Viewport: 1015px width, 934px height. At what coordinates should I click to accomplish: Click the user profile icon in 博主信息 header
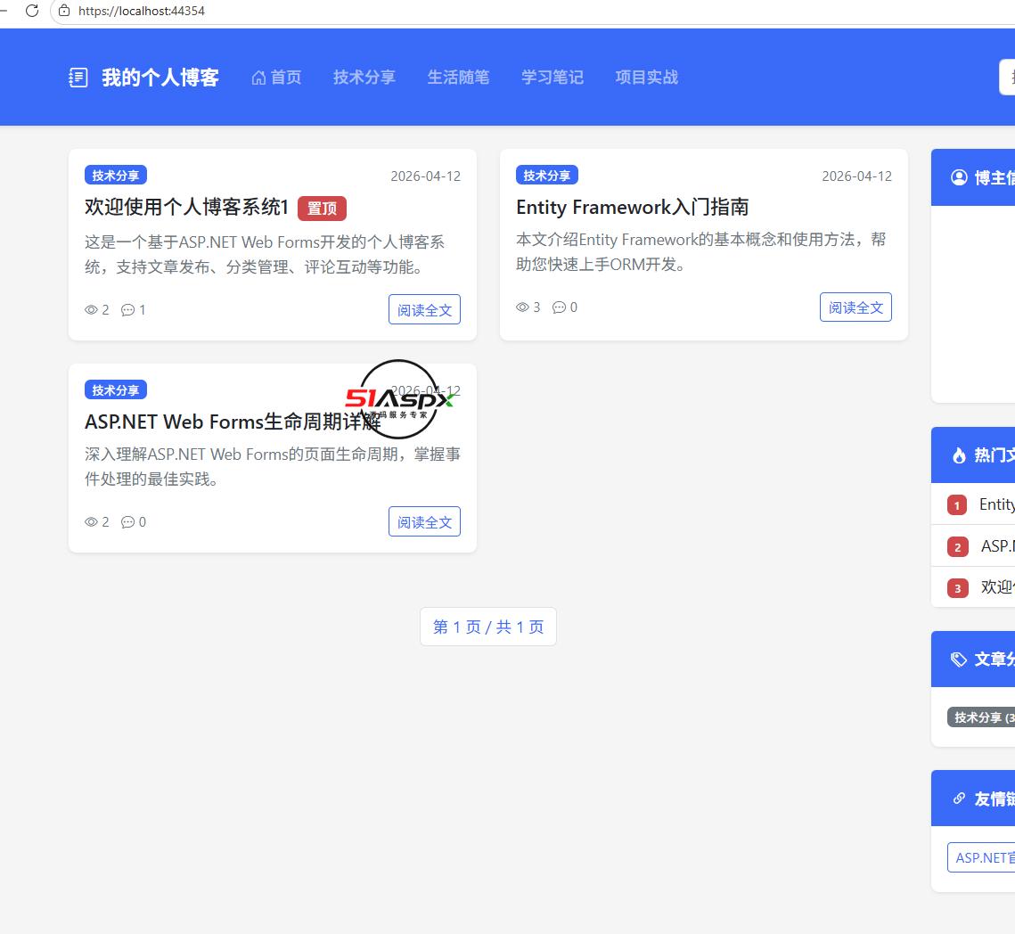(959, 177)
